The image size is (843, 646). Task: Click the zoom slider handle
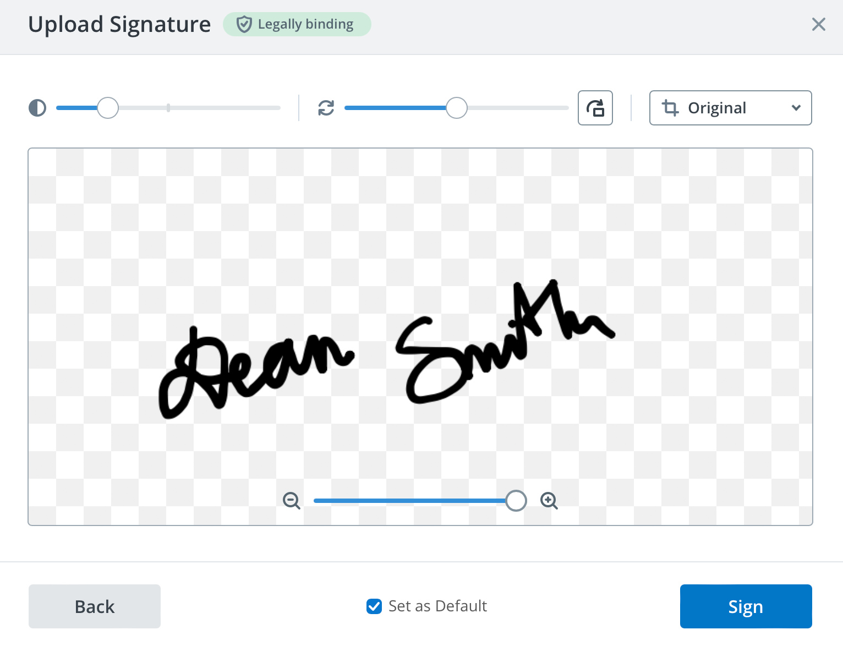pos(516,501)
